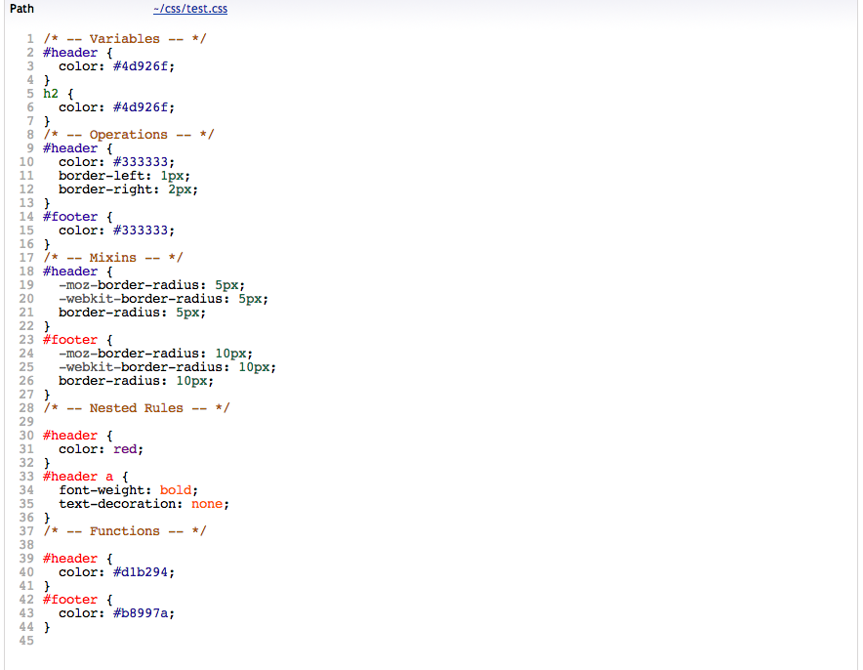The height and width of the screenshot is (670, 863).
Task: Click '#footer {' on line 42
Action: click(x=77, y=600)
